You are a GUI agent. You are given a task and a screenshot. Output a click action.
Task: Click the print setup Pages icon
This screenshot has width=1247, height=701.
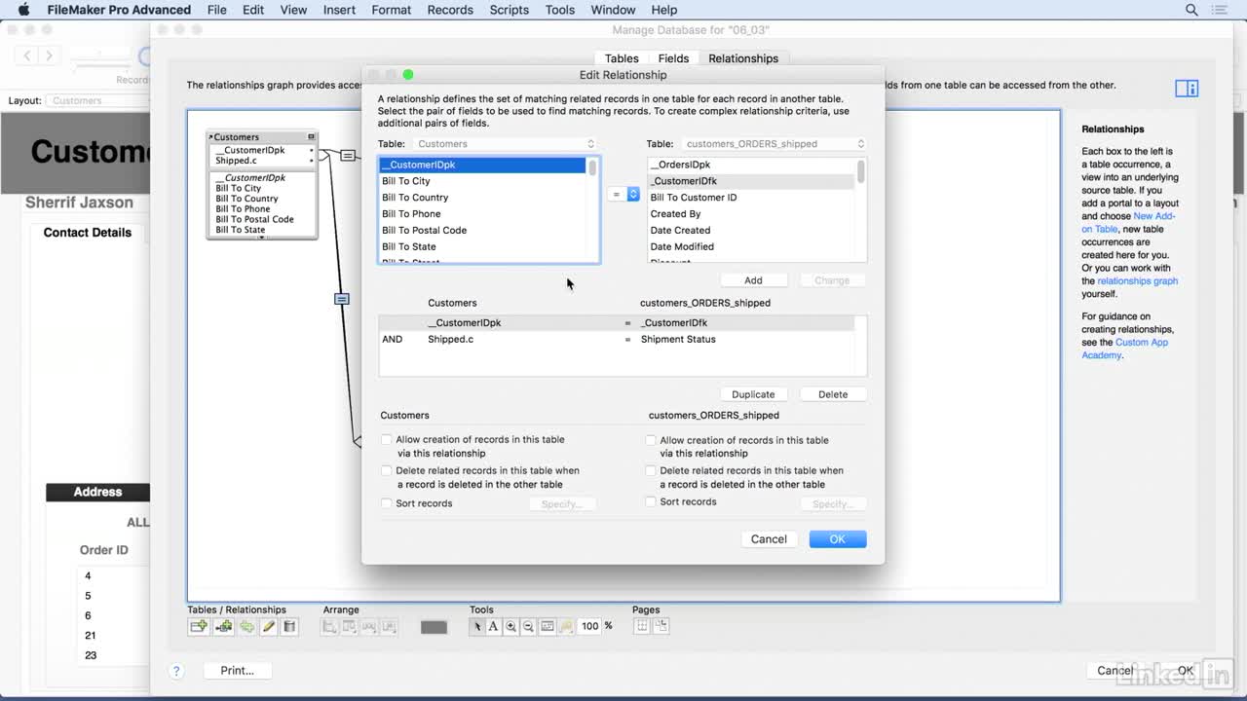pyautogui.click(x=661, y=626)
